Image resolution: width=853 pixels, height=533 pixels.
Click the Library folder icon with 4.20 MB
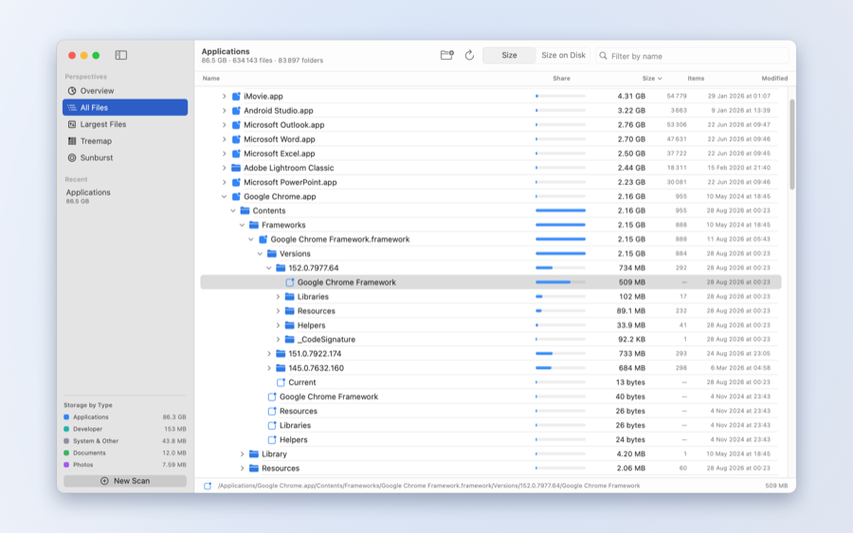(254, 454)
